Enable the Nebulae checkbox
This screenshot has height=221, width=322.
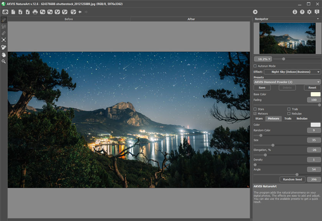[289, 114]
